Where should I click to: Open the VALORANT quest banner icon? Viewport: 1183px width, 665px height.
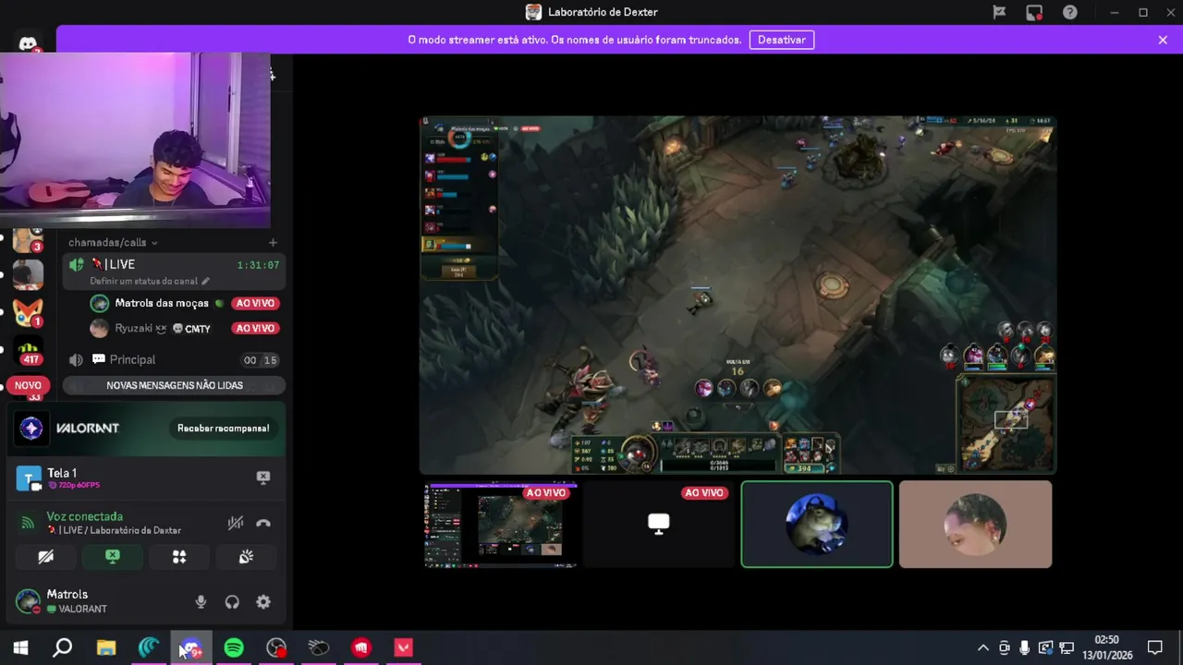pos(31,428)
